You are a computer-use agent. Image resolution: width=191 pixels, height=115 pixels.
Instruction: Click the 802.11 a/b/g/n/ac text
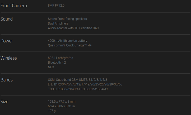pyautogui.click(x=60, y=58)
